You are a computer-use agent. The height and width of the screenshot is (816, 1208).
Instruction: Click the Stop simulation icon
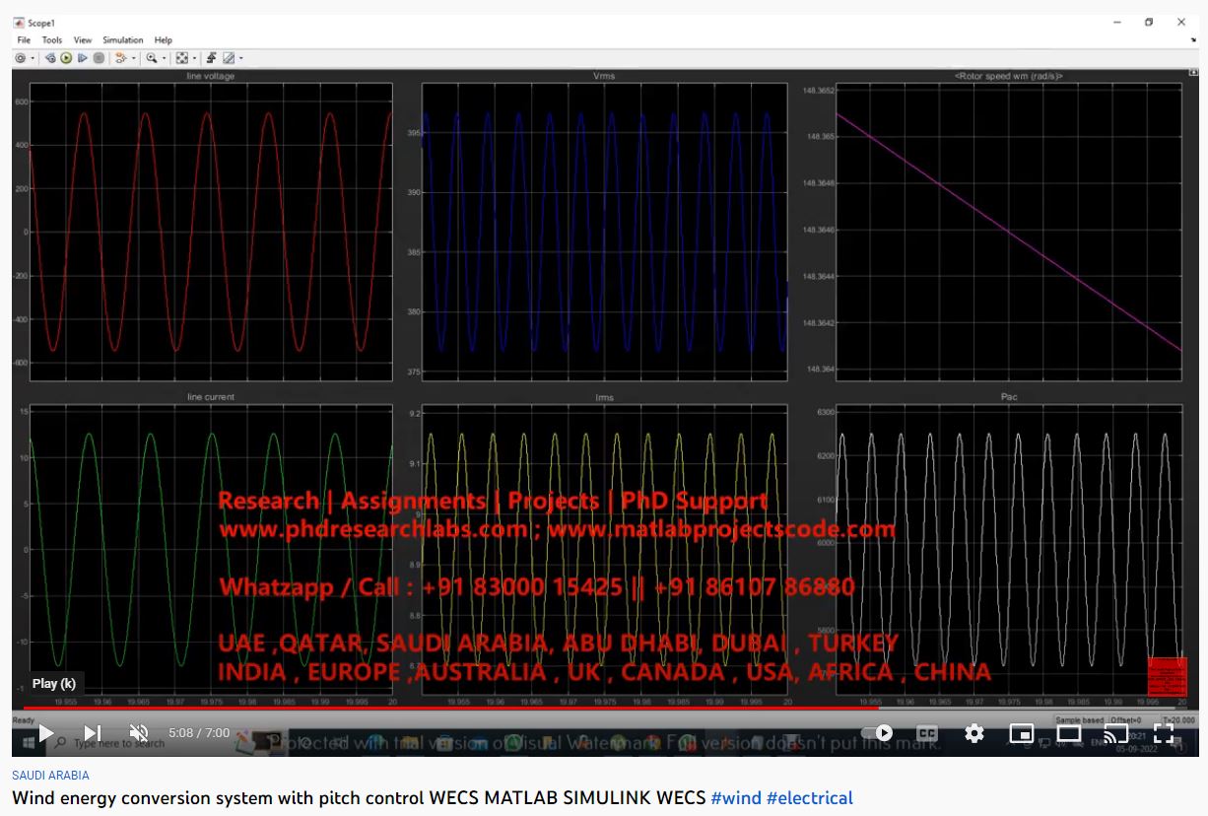99,58
